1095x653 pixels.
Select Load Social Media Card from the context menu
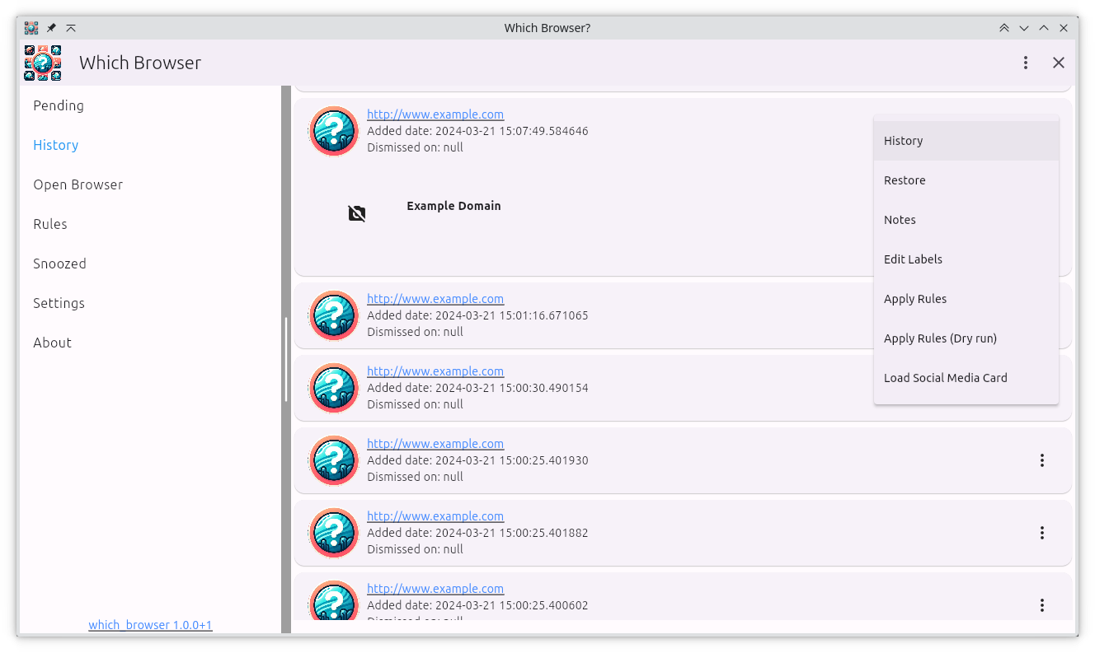click(945, 377)
